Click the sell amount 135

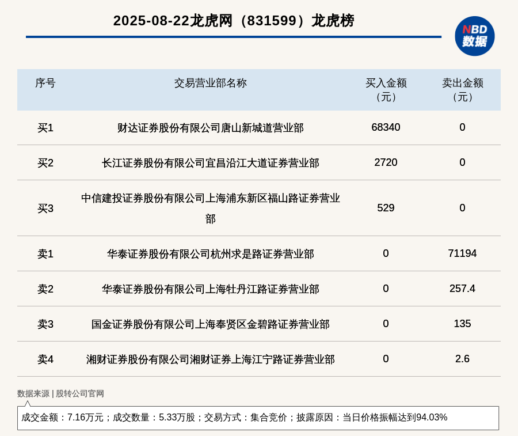(x=463, y=324)
